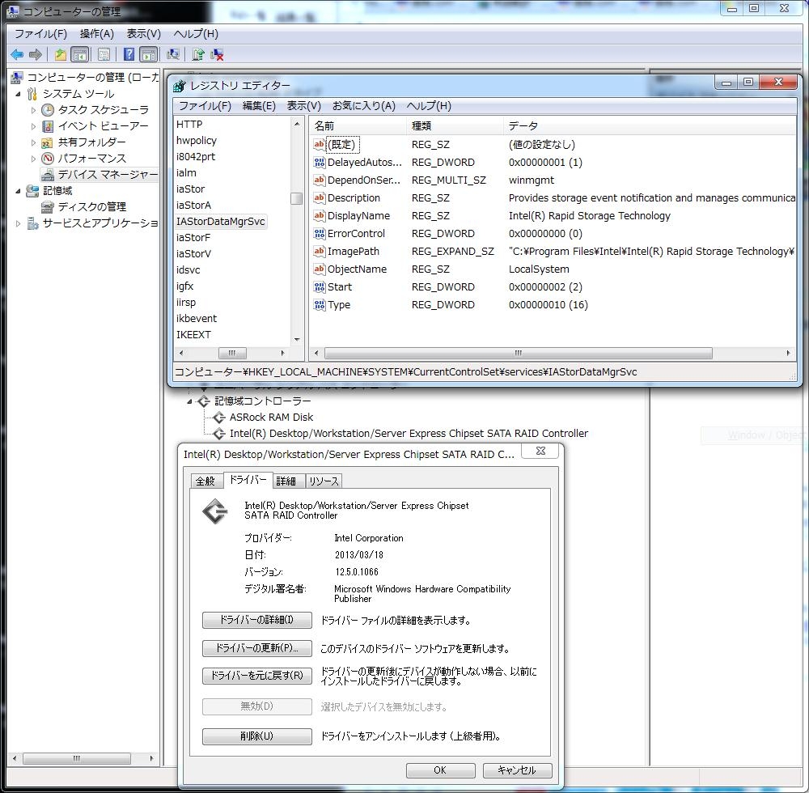Select the ObjectName registry value
The width and height of the screenshot is (809, 793).
[x=357, y=269]
